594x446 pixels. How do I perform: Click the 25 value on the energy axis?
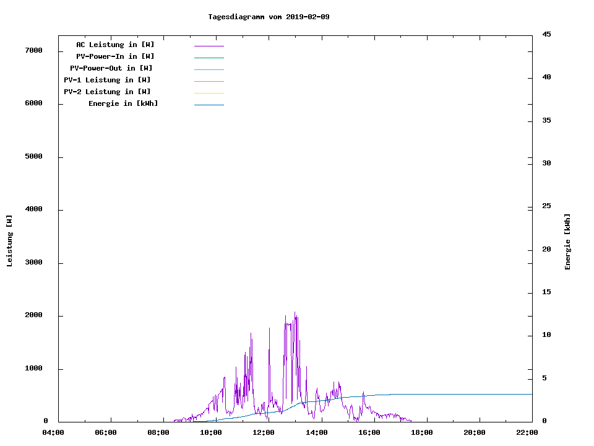[546, 206]
